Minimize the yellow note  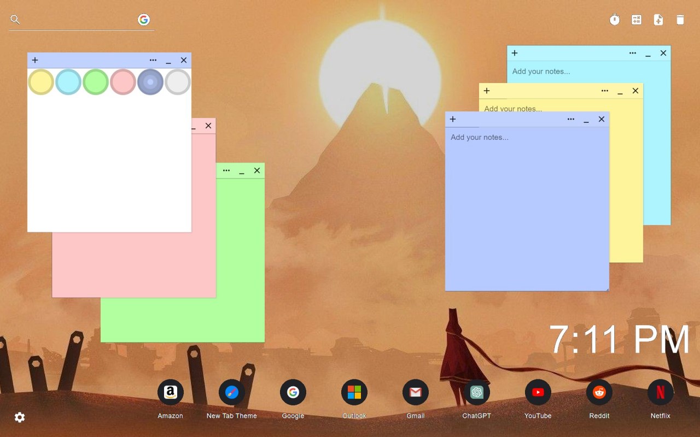tap(620, 92)
